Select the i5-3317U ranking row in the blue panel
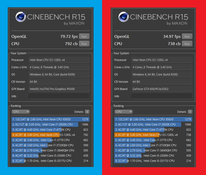Image resolution: width=206 pixels, height=175 pixels. (50, 161)
